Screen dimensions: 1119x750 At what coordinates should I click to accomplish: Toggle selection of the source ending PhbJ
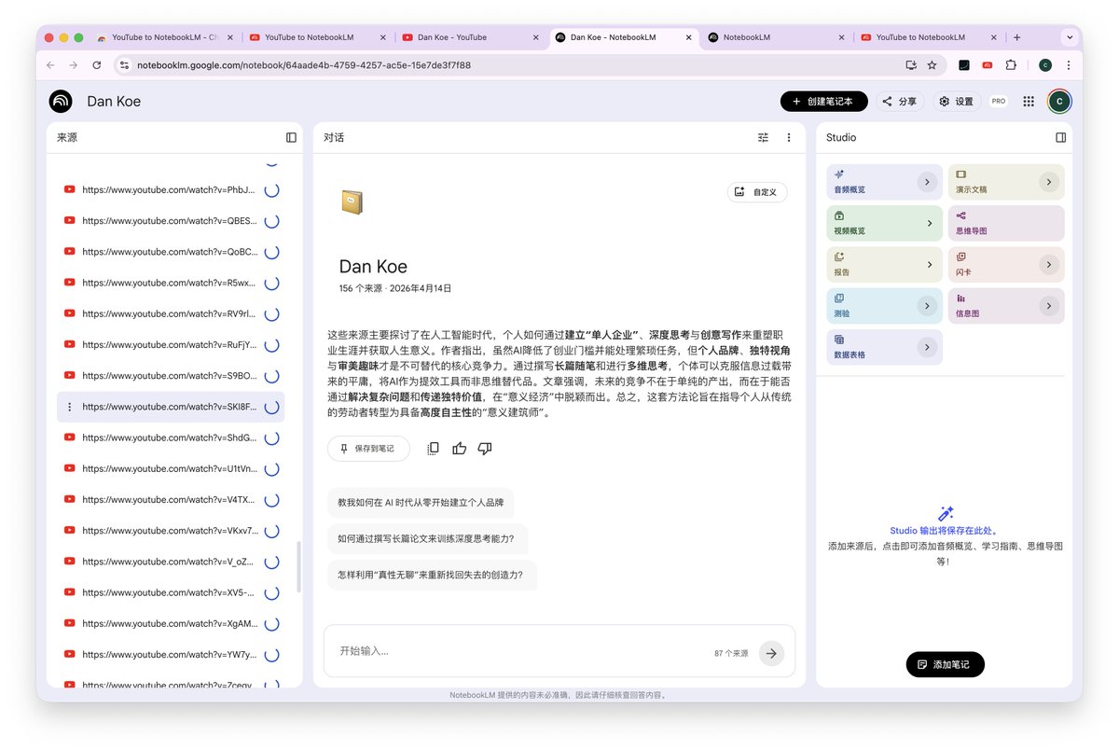coord(270,189)
